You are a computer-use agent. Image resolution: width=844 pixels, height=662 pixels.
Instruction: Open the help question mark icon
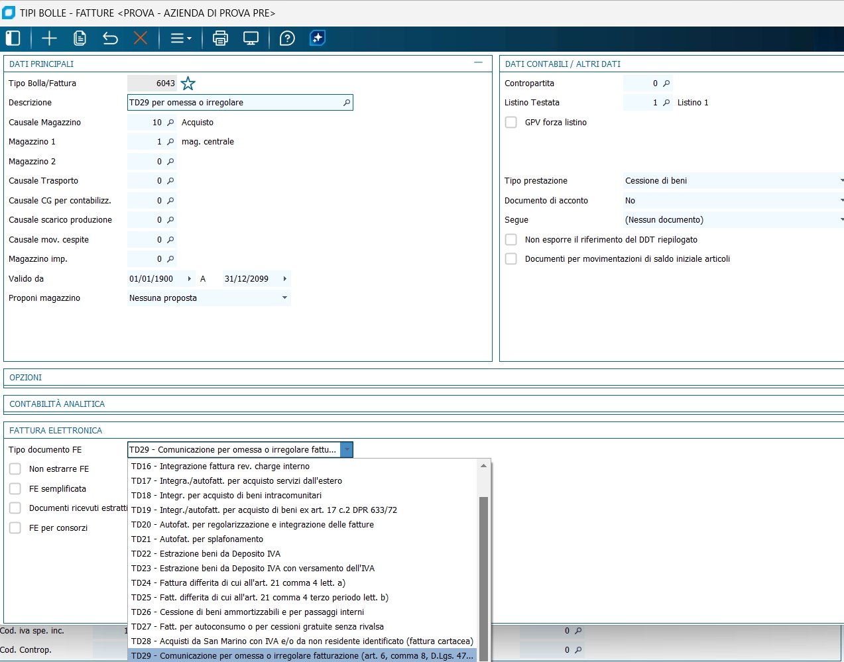tap(287, 38)
